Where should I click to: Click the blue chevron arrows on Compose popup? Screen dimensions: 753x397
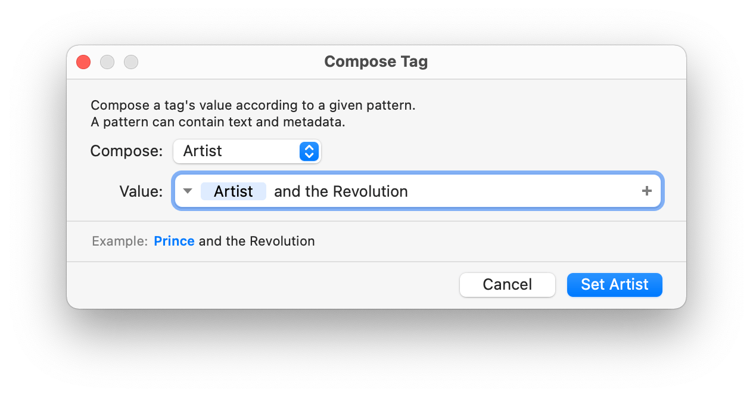pyautogui.click(x=309, y=151)
